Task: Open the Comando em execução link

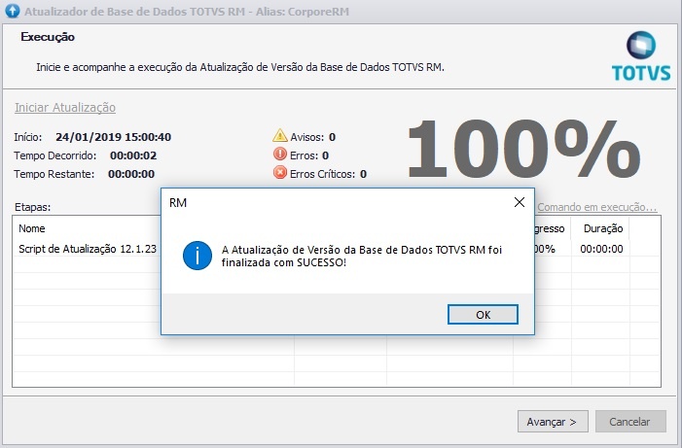Action: (x=597, y=207)
